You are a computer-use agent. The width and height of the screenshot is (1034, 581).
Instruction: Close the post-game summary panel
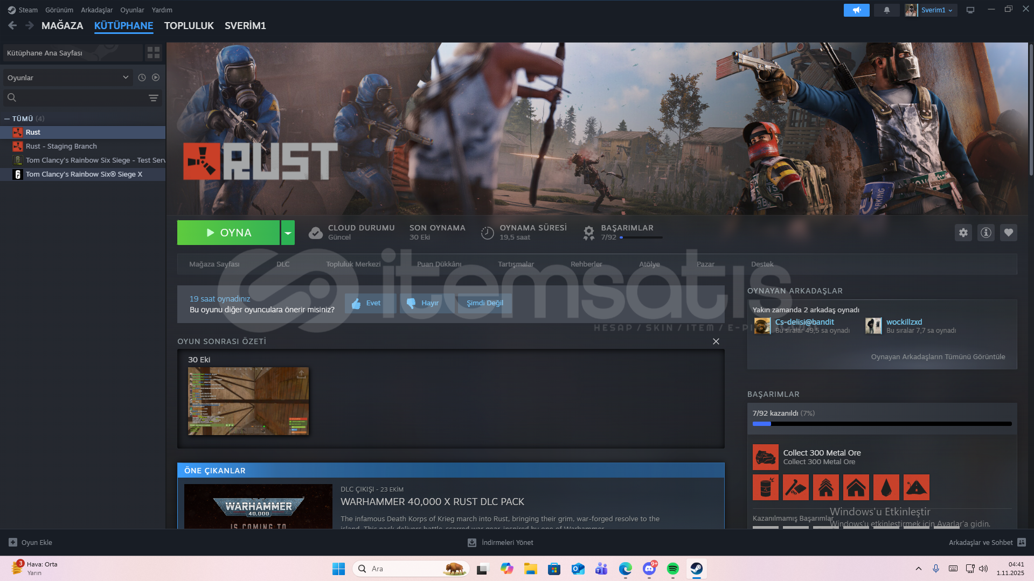coord(716,341)
